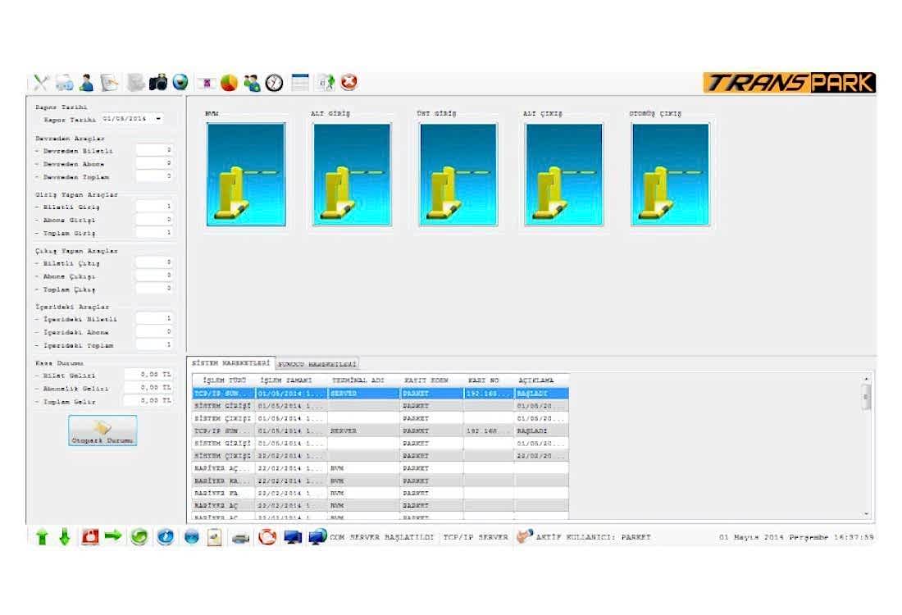
Task: Click the Toplam Giriş value field
Action: [x=154, y=232]
